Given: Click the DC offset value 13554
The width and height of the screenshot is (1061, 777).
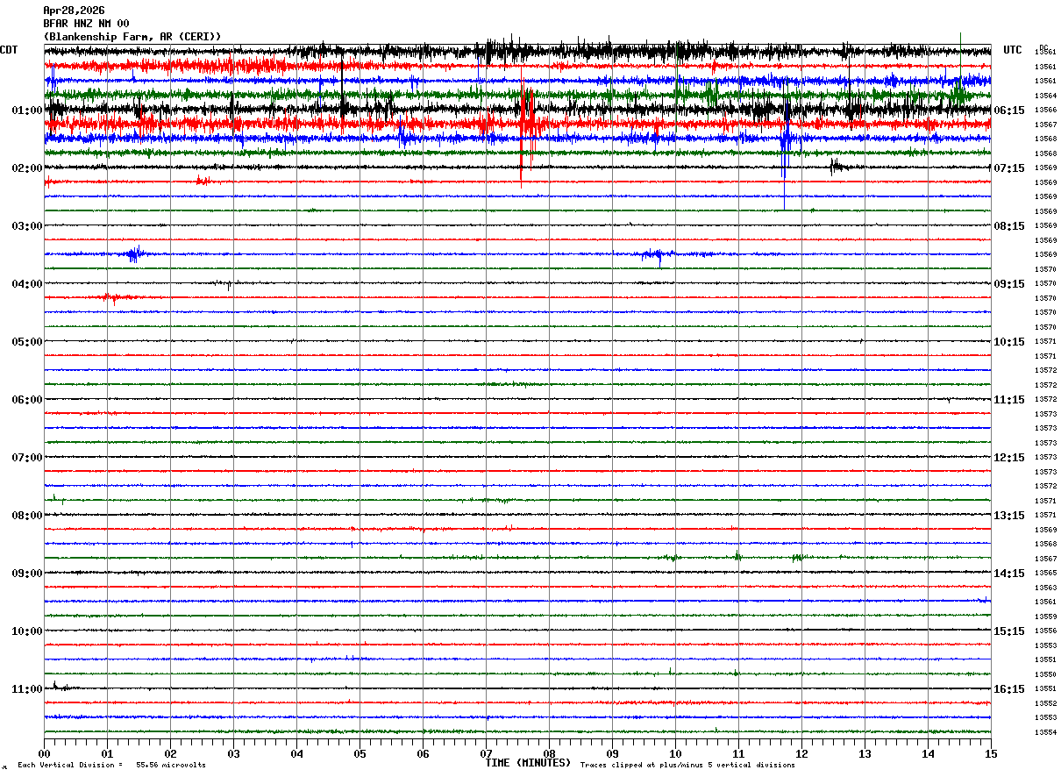Looking at the screenshot, I should (1045, 732).
